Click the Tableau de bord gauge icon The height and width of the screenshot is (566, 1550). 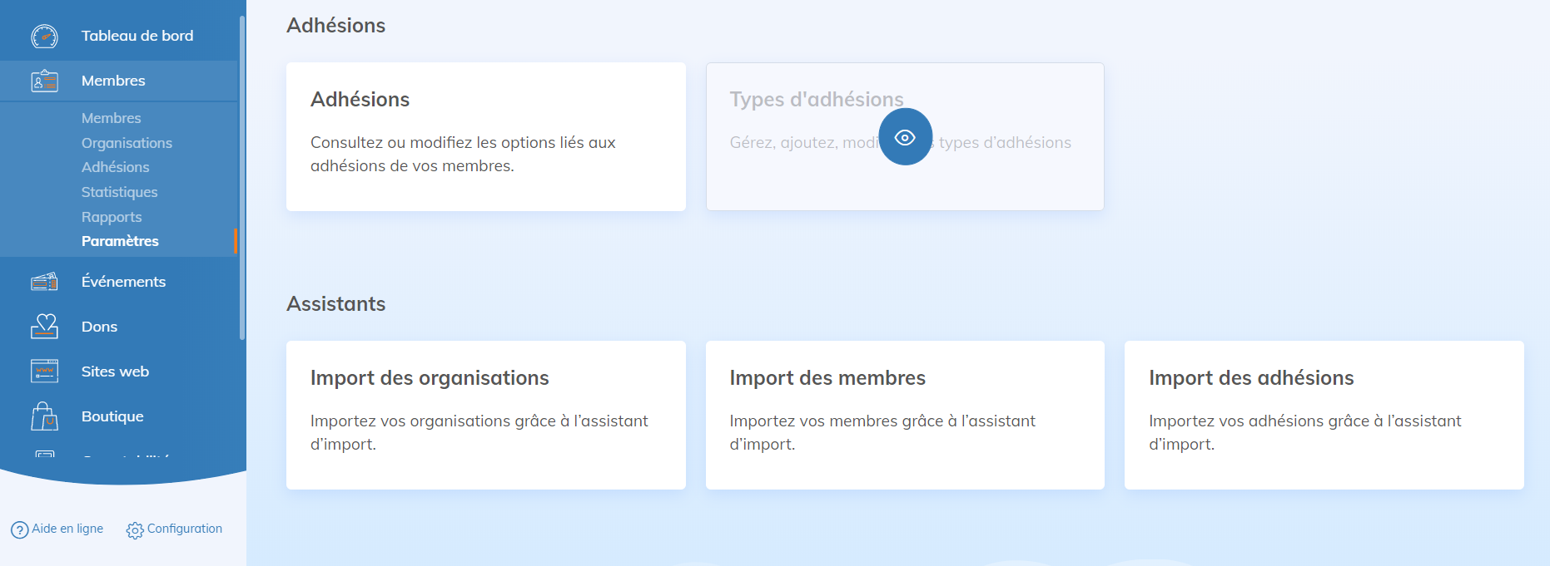[x=44, y=37]
